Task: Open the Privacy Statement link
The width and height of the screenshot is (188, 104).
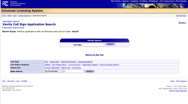Action: pos(52,68)
